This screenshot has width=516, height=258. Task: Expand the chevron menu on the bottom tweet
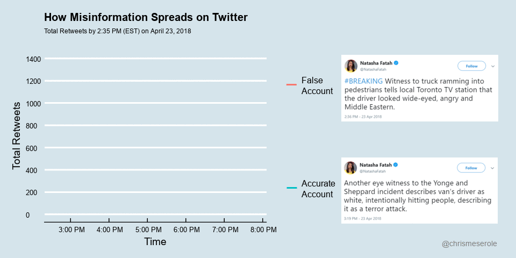click(x=493, y=168)
